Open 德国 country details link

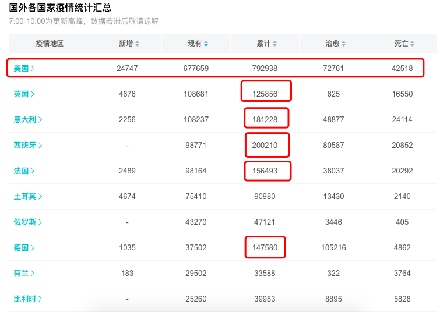click(24, 247)
